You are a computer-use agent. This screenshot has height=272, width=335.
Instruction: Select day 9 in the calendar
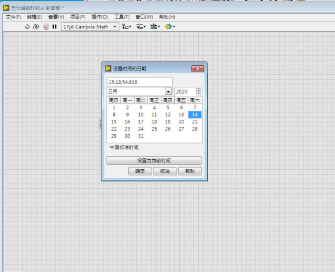pos(128,115)
